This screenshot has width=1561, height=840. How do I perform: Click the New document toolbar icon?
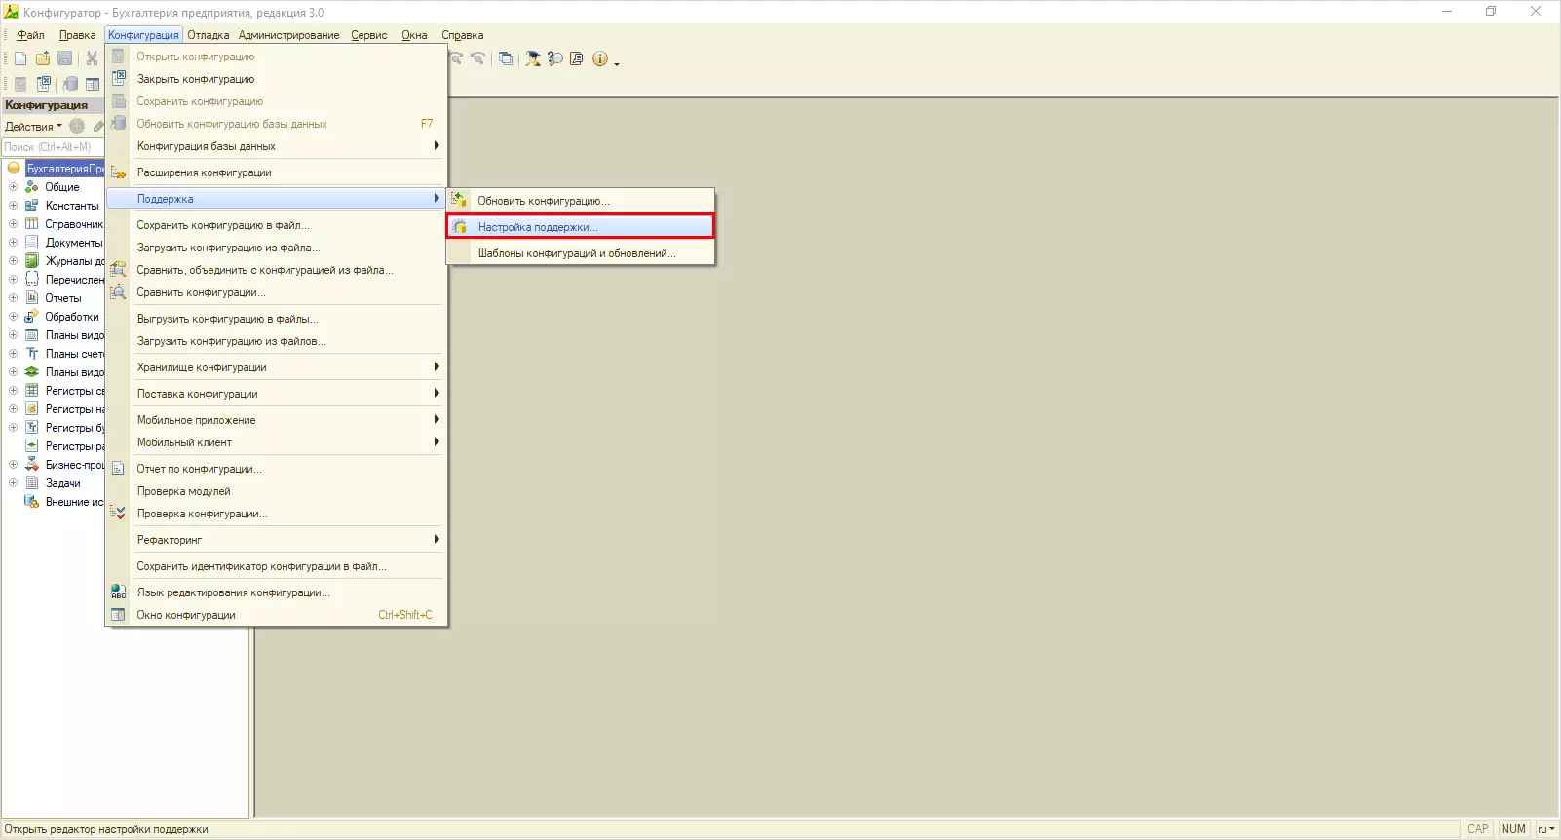pyautogui.click(x=20, y=58)
